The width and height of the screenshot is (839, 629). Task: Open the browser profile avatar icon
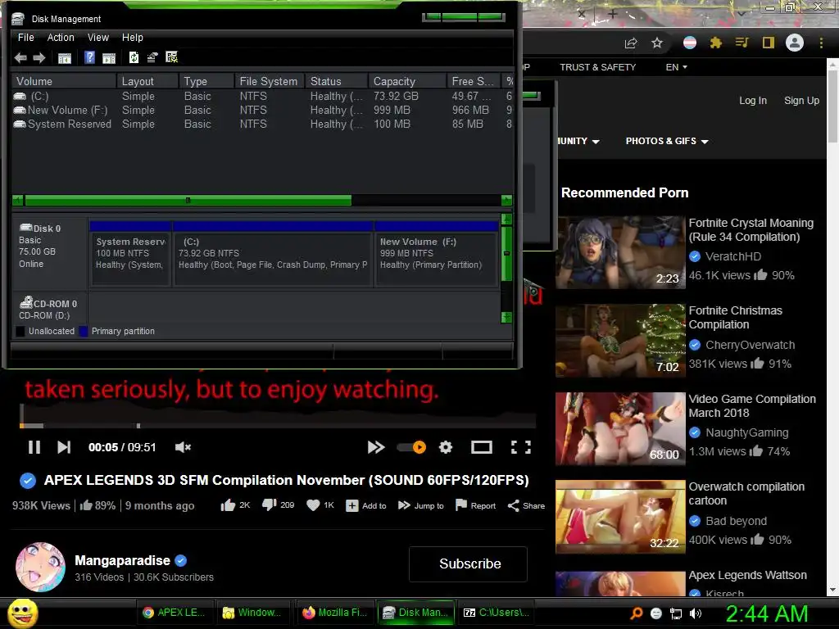point(795,43)
